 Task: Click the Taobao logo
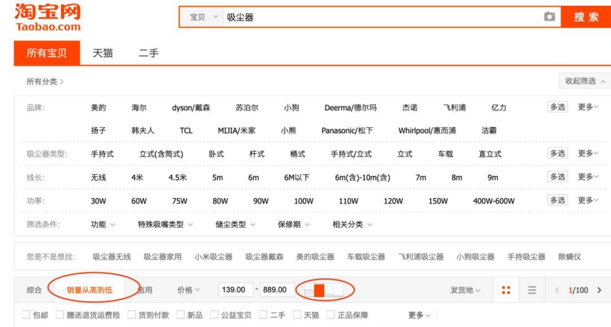point(48,17)
